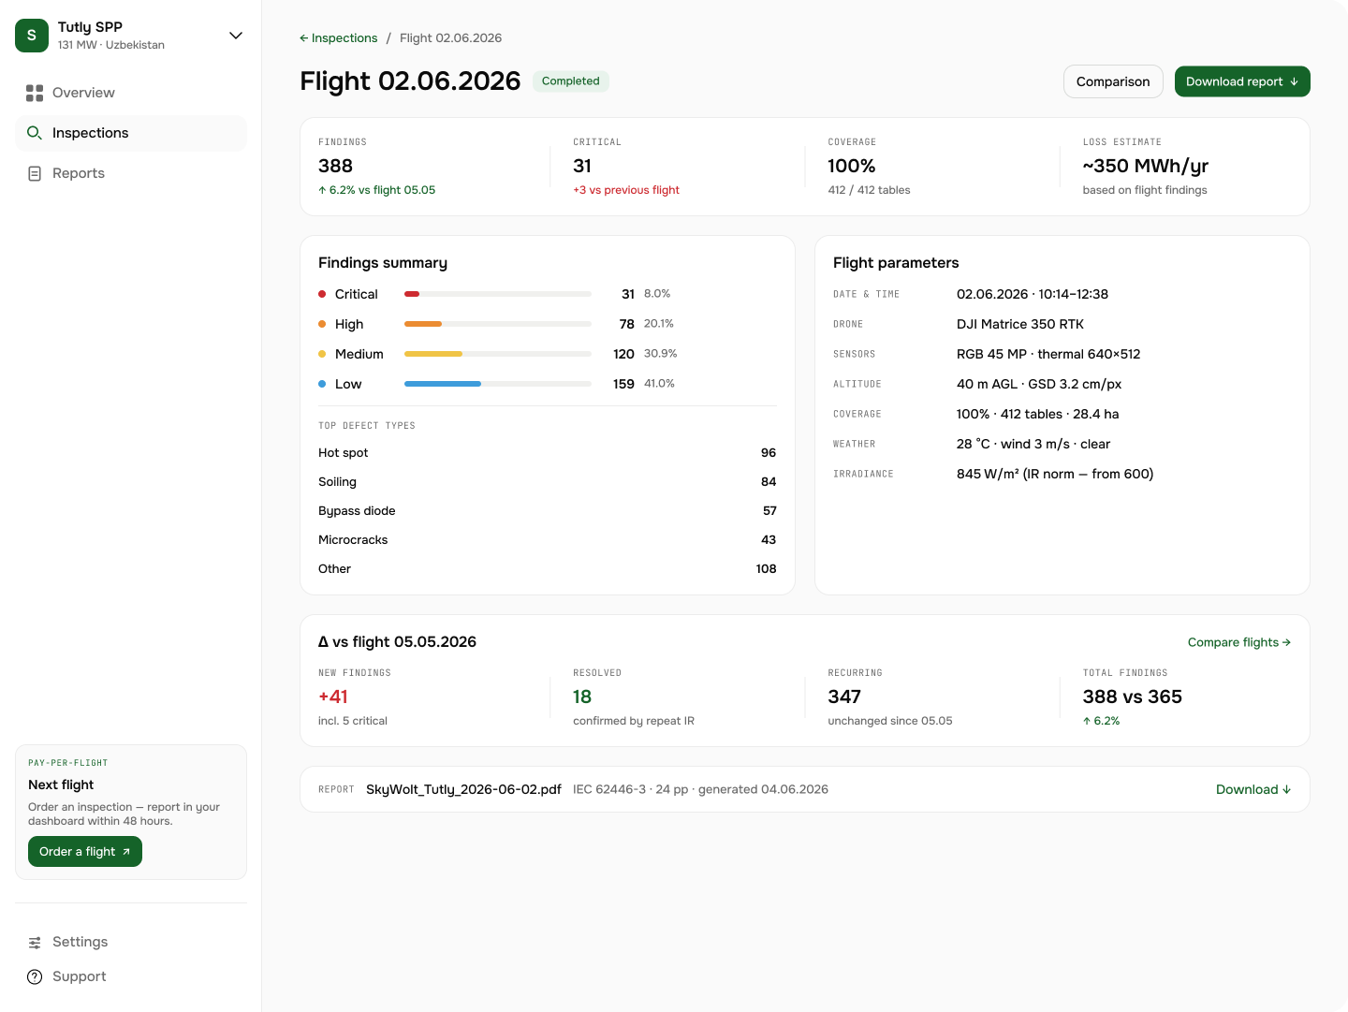The image size is (1348, 1012).
Task: Click the resolved count '18'
Action: pos(582,697)
